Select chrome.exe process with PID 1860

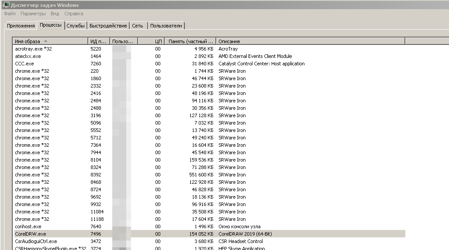(210, 78)
